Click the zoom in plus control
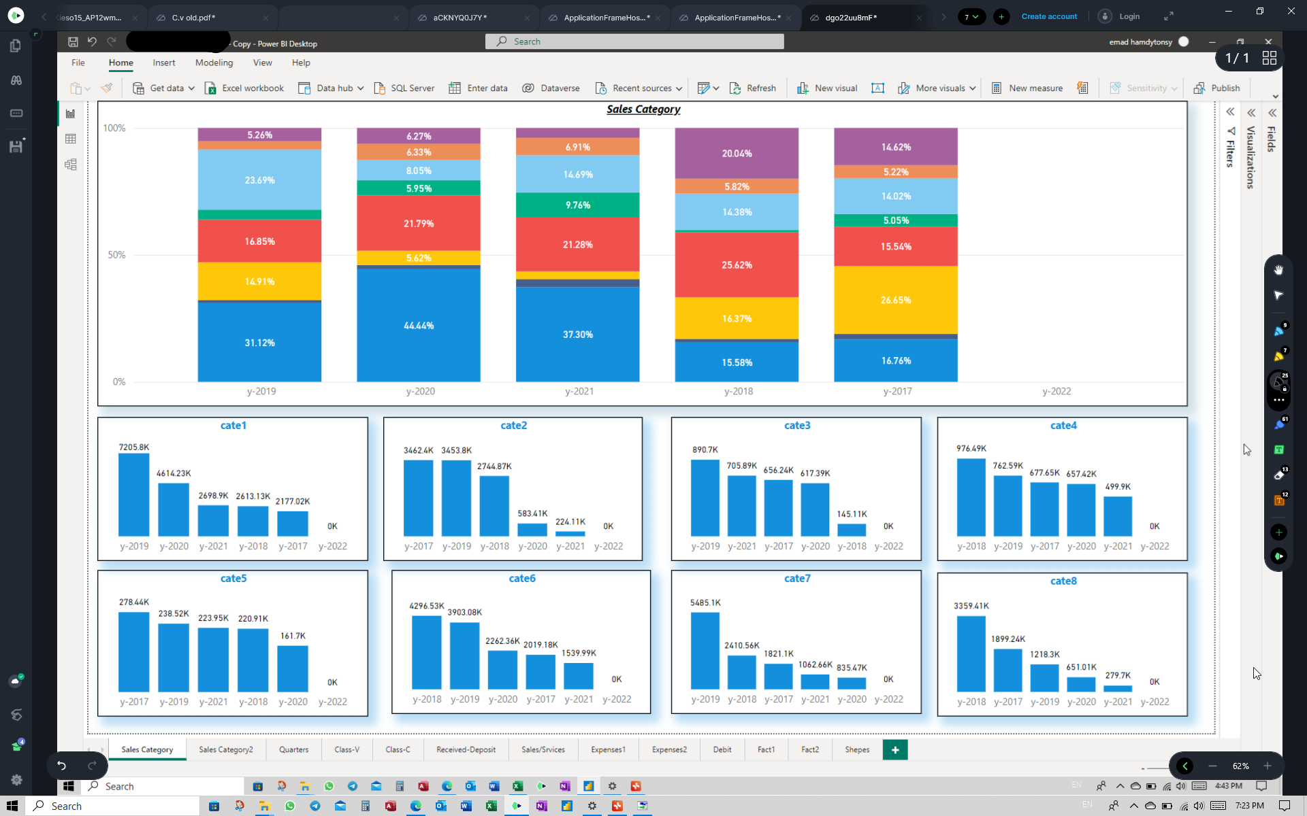The width and height of the screenshot is (1307, 816). (1268, 766)
